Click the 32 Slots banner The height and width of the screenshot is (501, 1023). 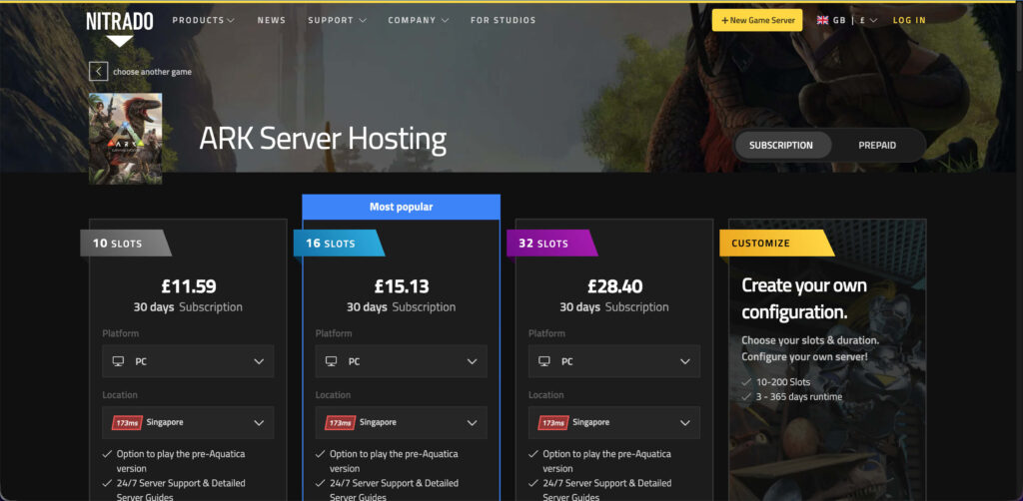(551, 243)
